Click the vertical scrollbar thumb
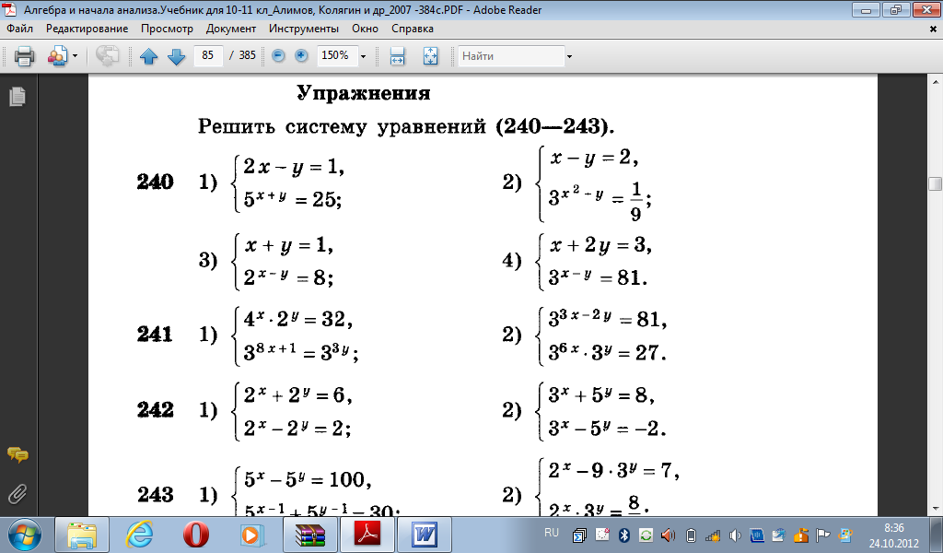The image size is (943, 553). coord(936,183)
